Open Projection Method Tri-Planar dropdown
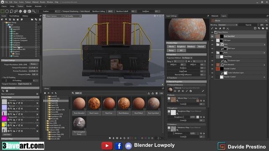 point(187,58)
